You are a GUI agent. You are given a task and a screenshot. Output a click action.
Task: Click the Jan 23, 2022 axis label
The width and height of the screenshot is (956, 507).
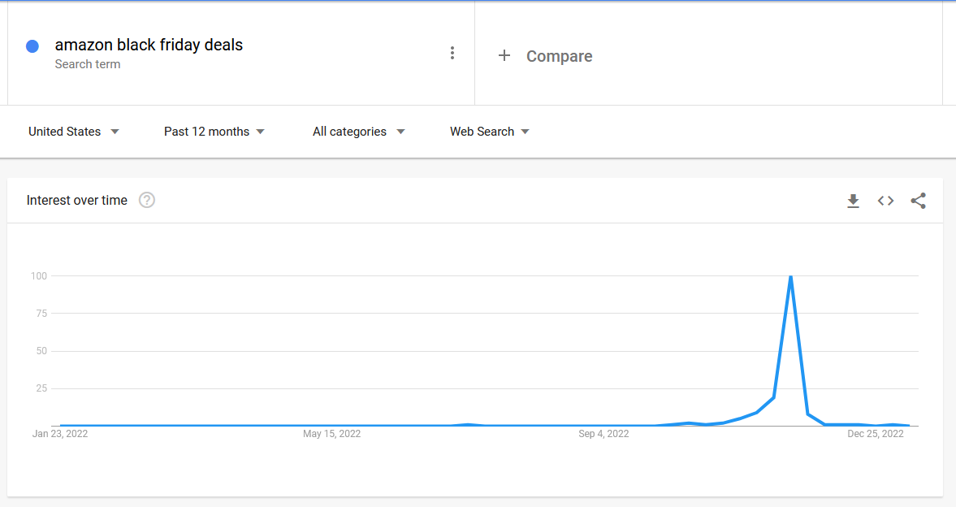click(60, 434)
